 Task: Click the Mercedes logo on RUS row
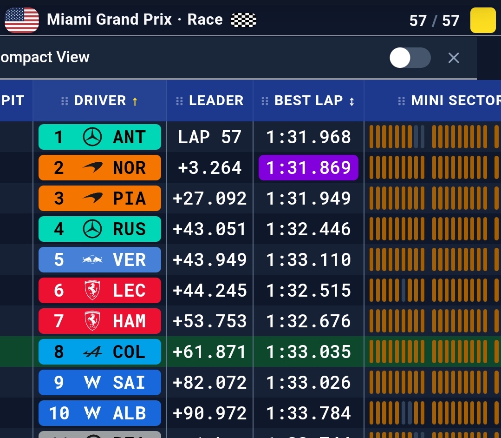[x=92, y=229]
